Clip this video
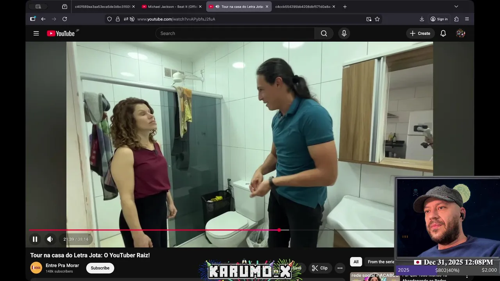The width and height of the screenshot is (500, 281). click(x=320, y=268)
